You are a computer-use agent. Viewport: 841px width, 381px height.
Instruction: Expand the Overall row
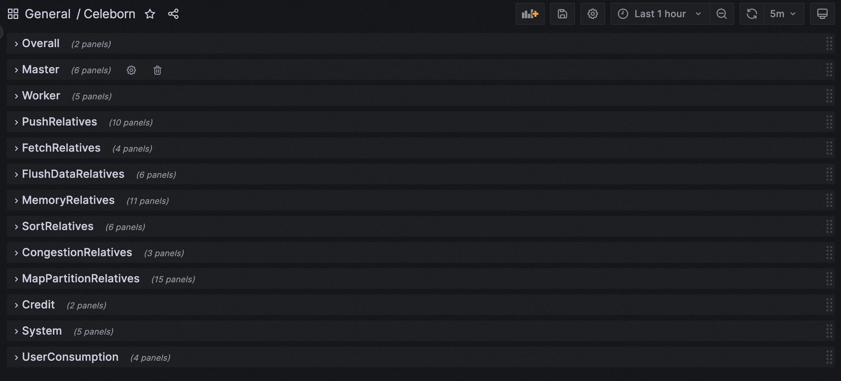tap(41, 44)
